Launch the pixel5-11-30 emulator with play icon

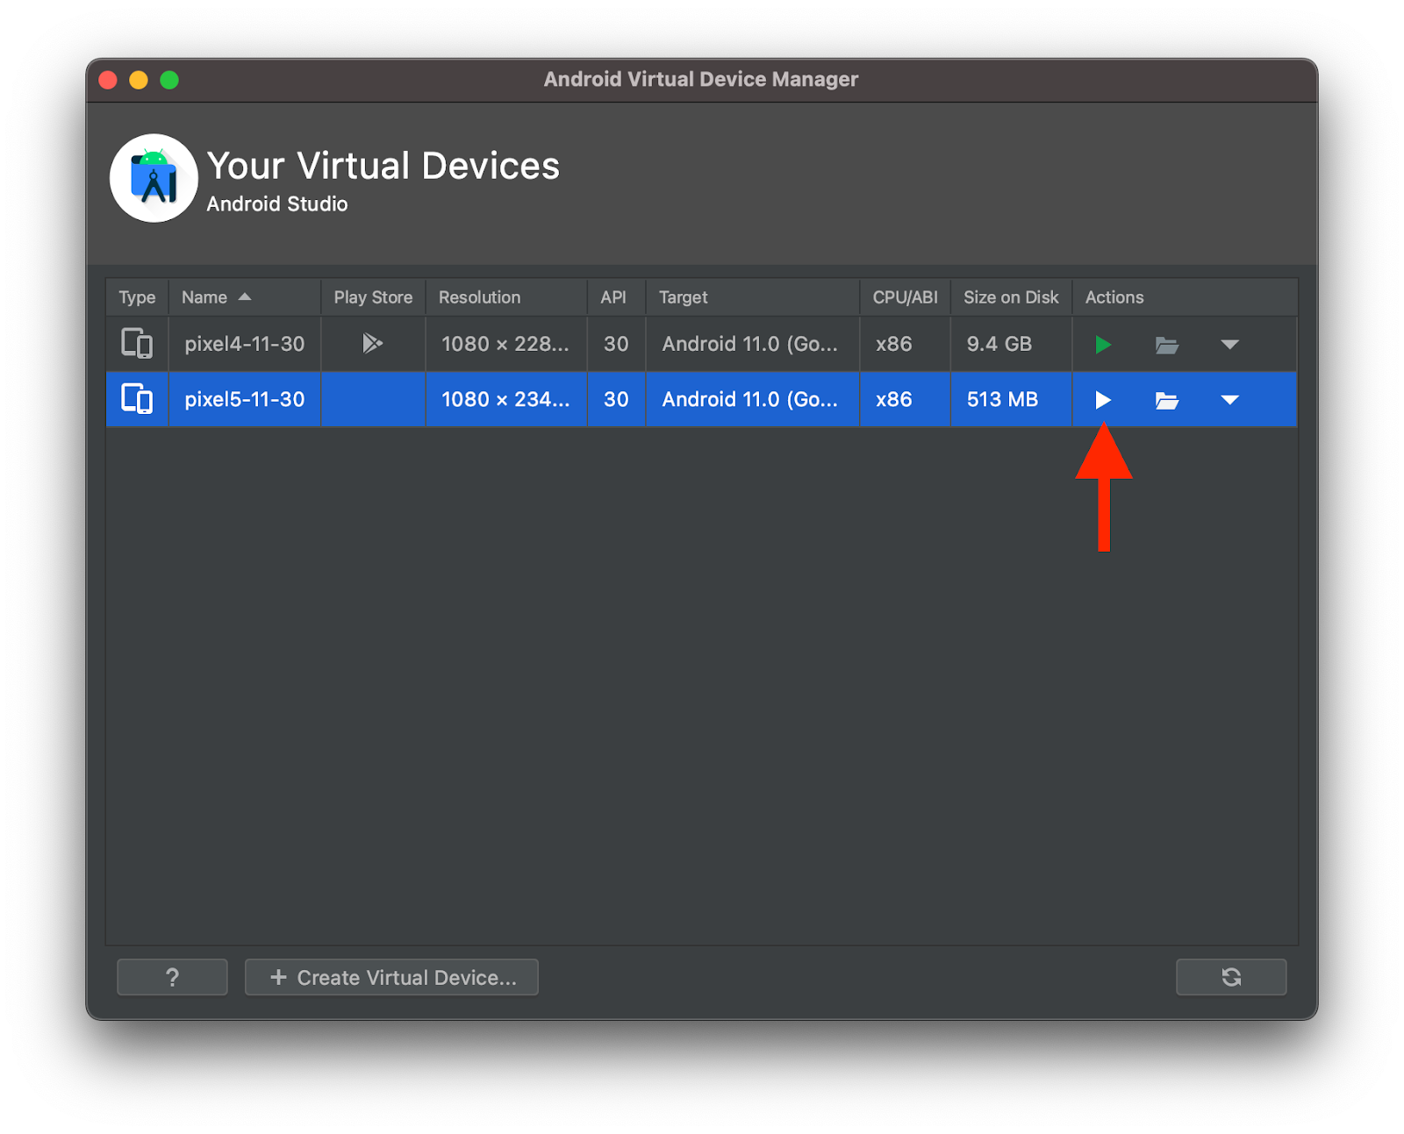1103,400
